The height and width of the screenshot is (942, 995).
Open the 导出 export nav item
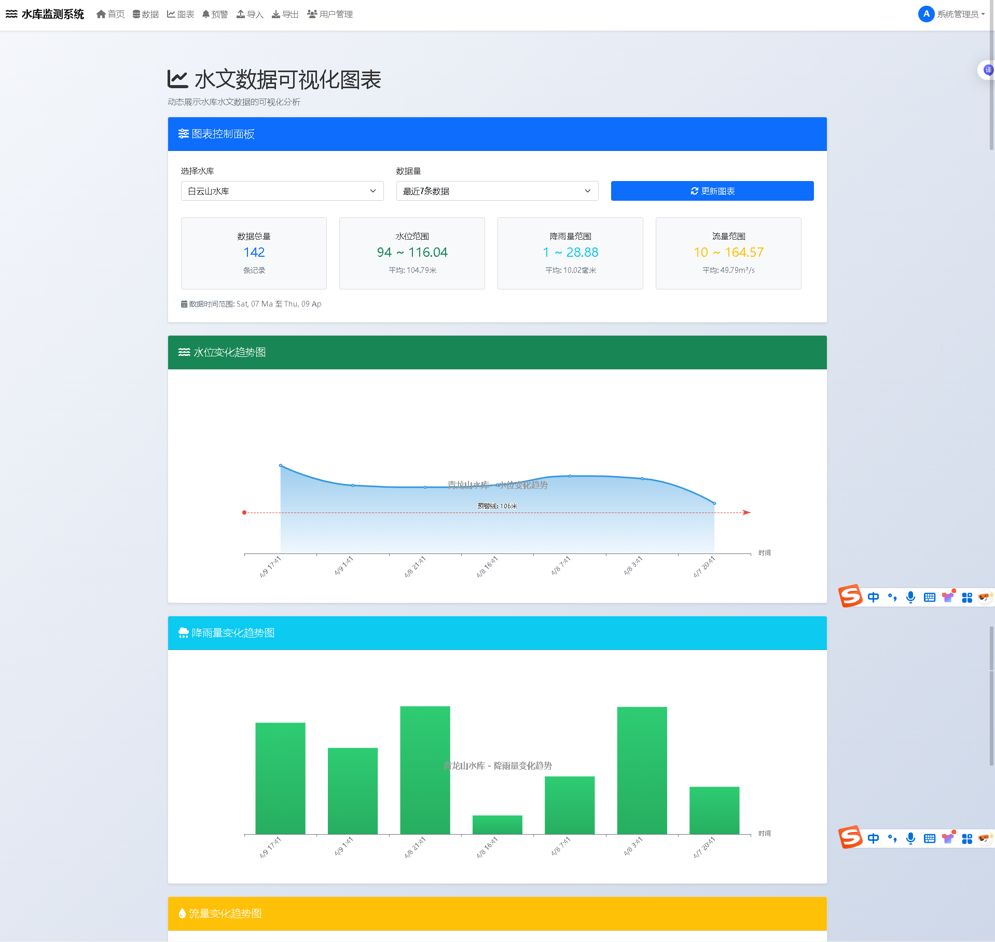(x=285, y=14)
